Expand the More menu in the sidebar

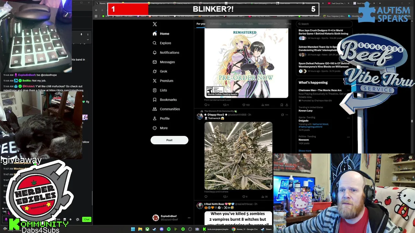coord(160,128)
